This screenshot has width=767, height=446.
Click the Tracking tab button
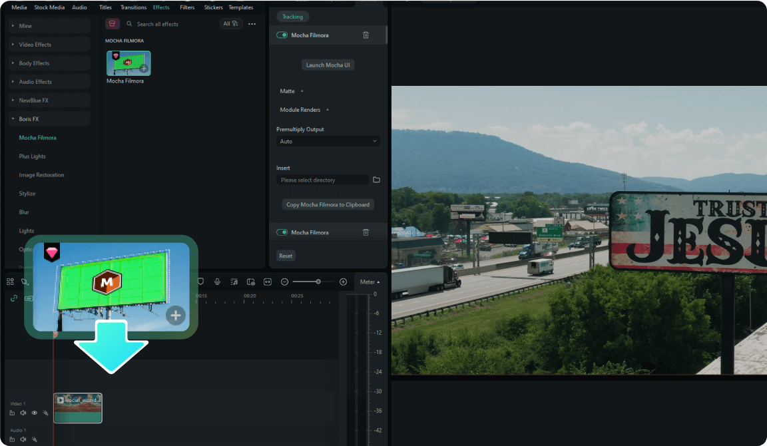point(292,17)
